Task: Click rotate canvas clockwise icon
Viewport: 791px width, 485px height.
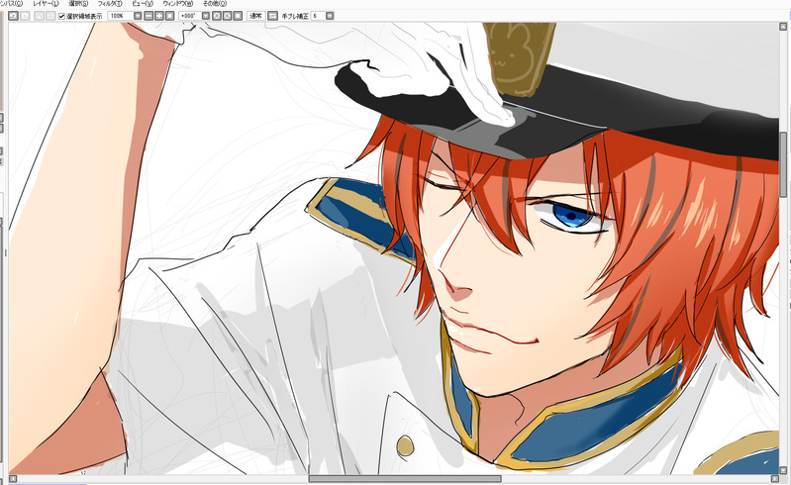Action: [228, 16]
